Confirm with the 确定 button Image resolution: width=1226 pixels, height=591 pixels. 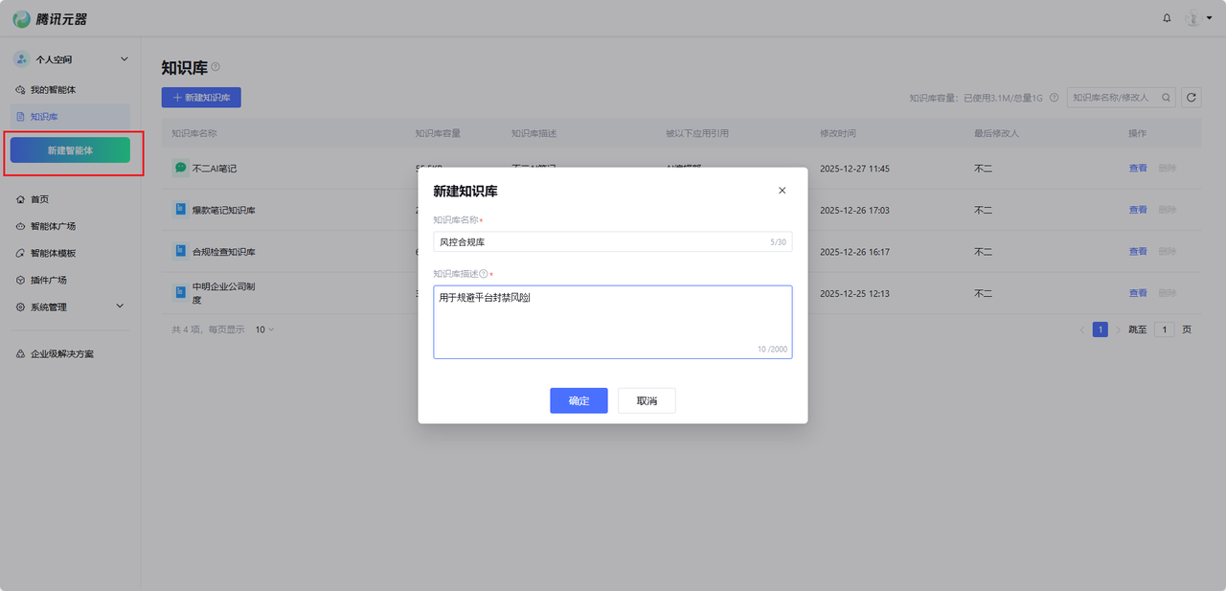coord(579,400)
